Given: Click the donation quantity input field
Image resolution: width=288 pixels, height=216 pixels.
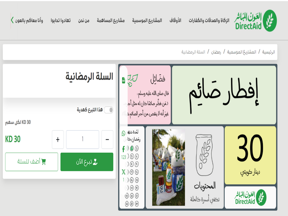Looking at the screenshot, I should click(82, 140).
